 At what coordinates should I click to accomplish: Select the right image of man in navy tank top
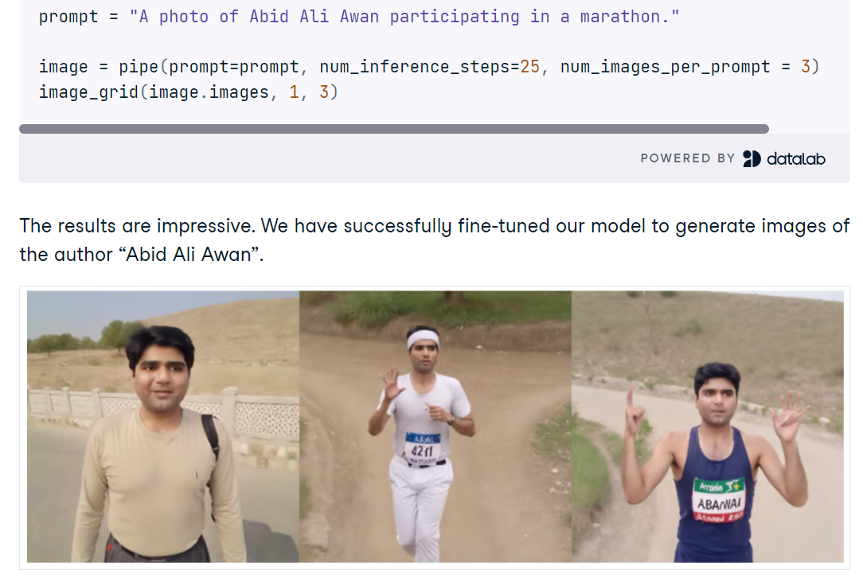(x=707, y=427)
